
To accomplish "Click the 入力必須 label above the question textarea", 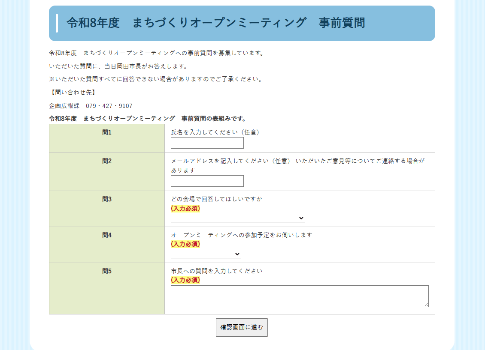I will pyautogui.click(x=185, y=280).
